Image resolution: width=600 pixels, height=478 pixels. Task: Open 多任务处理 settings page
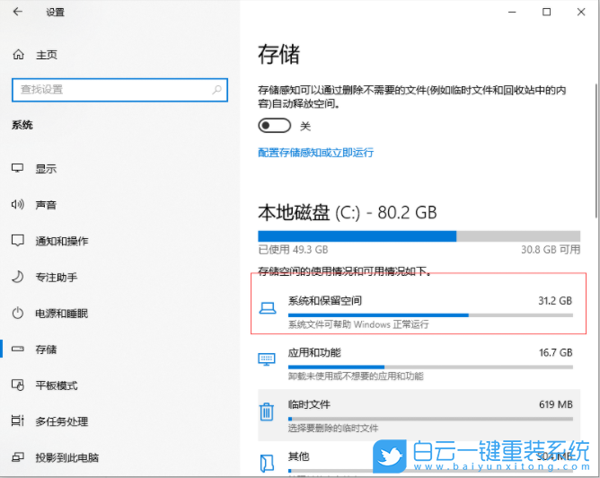62,421
